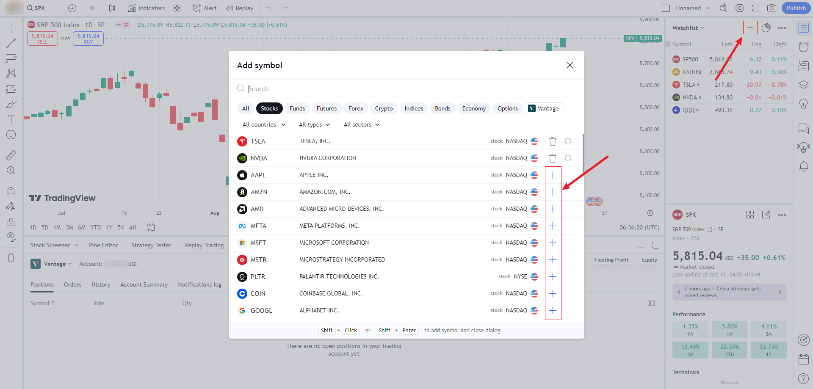Expand the Watchlist name dropdown
This screenshot has width=813, height=389.
click(688, 28)
